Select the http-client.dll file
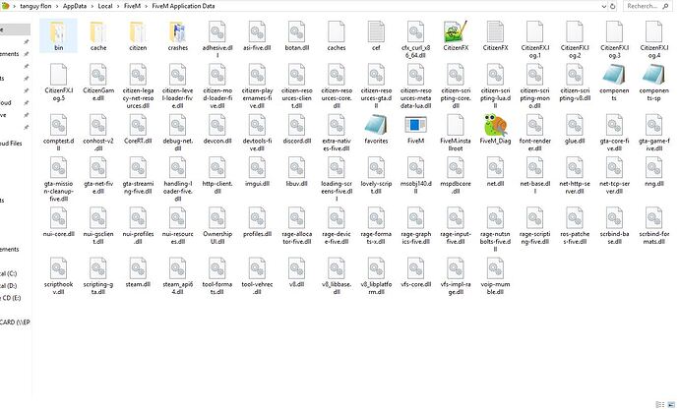This screenshot has height=409, width=679. coord(217,175)
